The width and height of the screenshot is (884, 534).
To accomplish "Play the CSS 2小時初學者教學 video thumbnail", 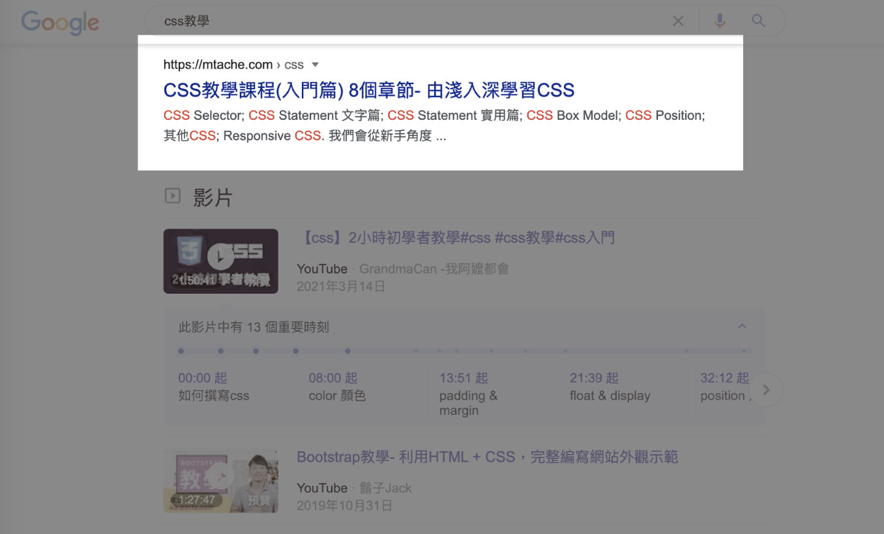I will (x=220, y=260).
